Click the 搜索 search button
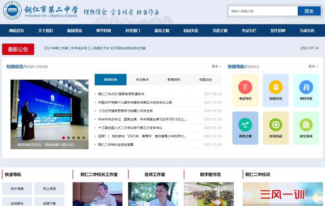 point(309,11)
